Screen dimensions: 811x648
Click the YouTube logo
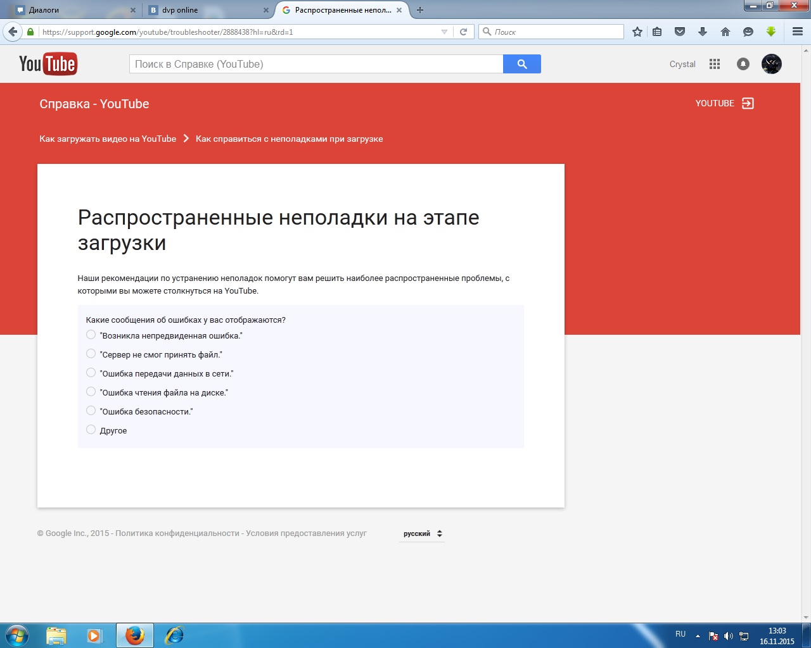coord(48,64)
